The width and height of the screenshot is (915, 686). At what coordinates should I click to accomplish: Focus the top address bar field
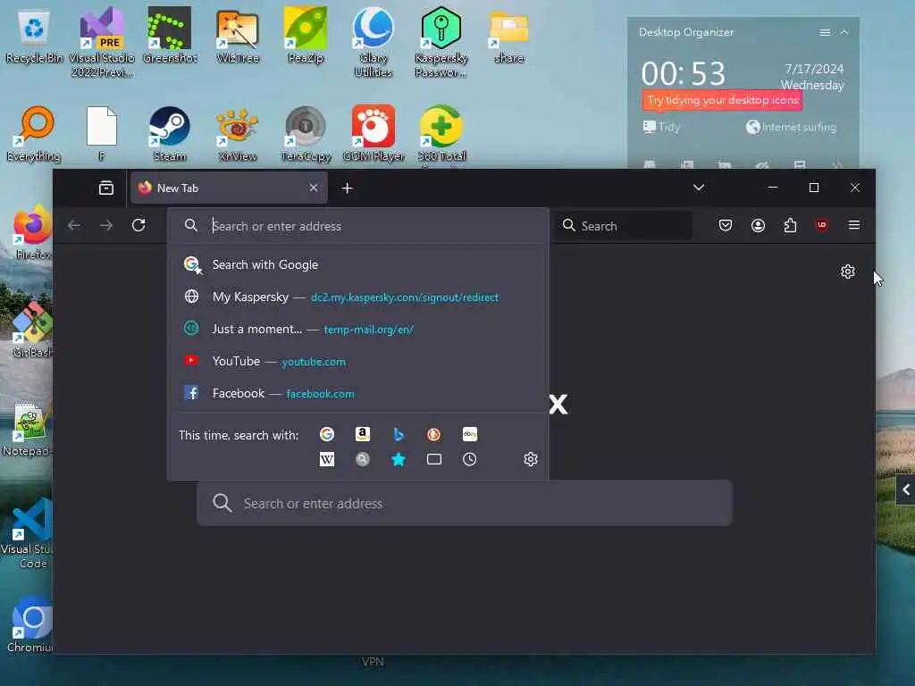point(358,226)
